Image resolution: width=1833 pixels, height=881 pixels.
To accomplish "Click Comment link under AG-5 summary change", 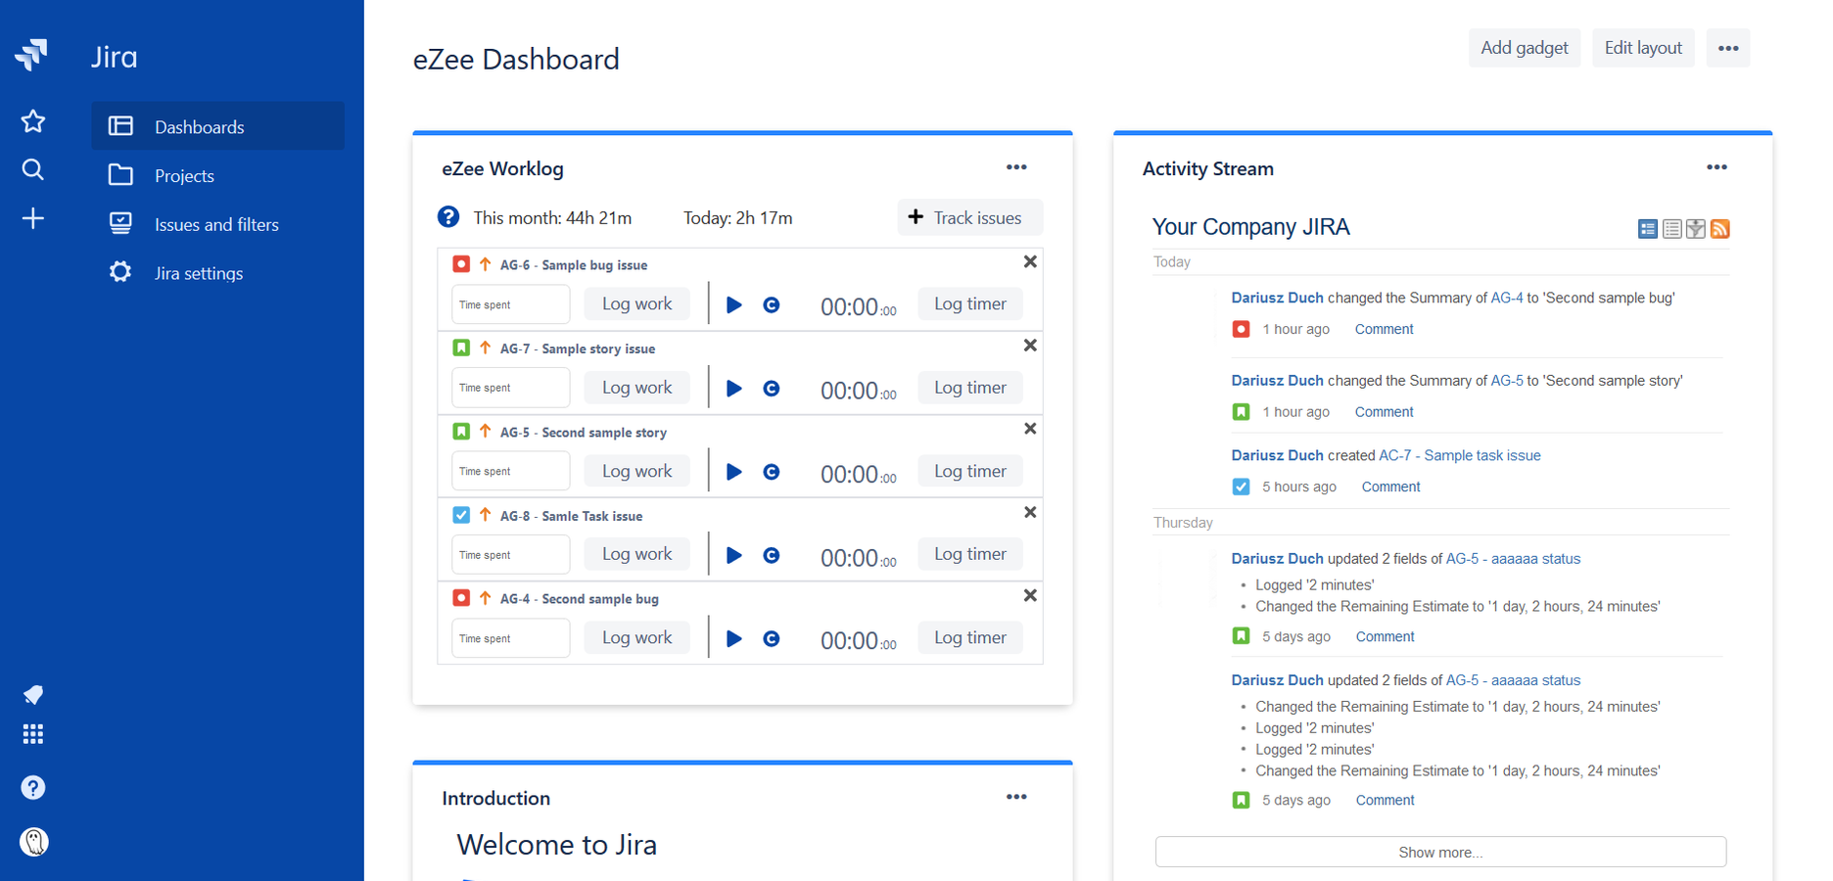I will 1384,412.
